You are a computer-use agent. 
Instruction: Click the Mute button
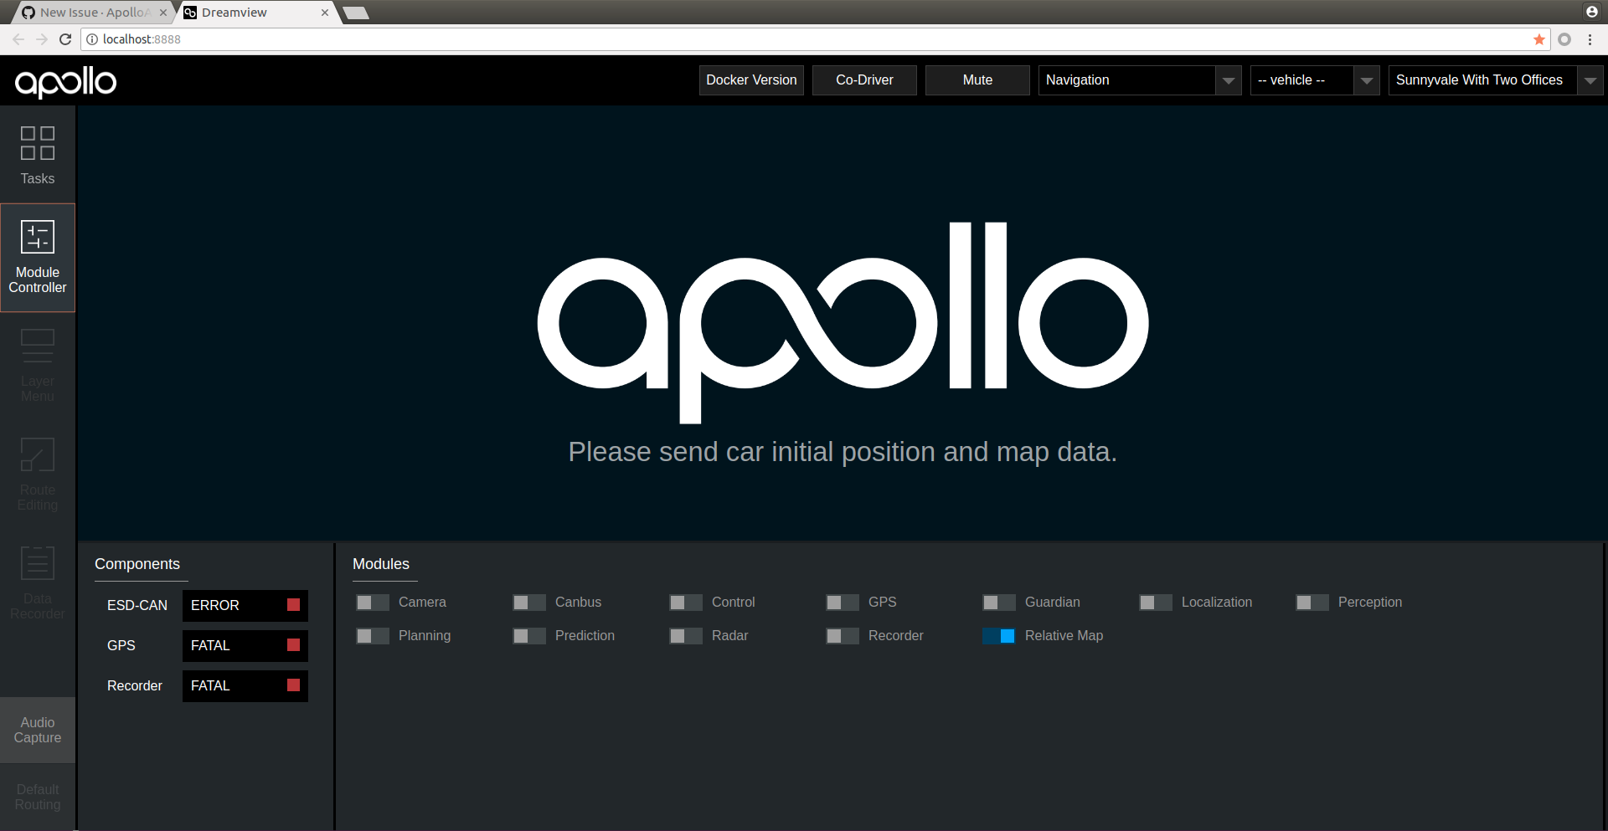[x=977, y=80]
